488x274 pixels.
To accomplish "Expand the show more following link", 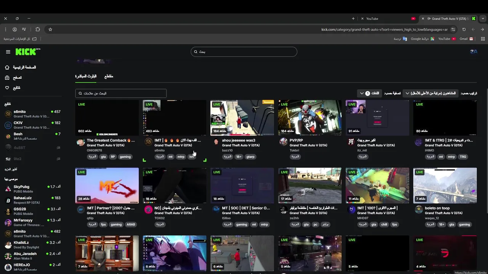I will (11, 169).
